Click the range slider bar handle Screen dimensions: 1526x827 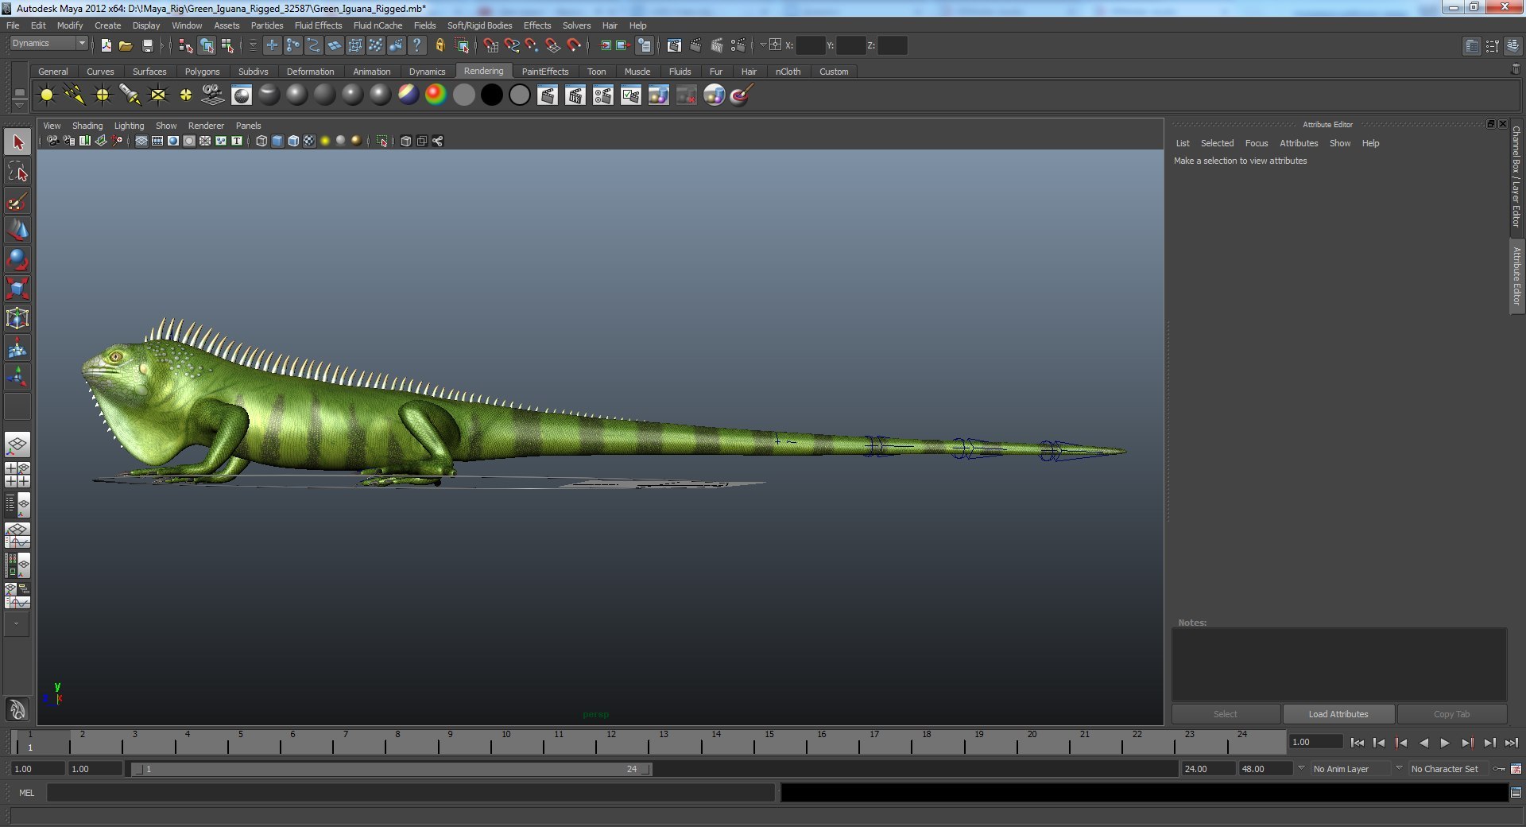393,769
